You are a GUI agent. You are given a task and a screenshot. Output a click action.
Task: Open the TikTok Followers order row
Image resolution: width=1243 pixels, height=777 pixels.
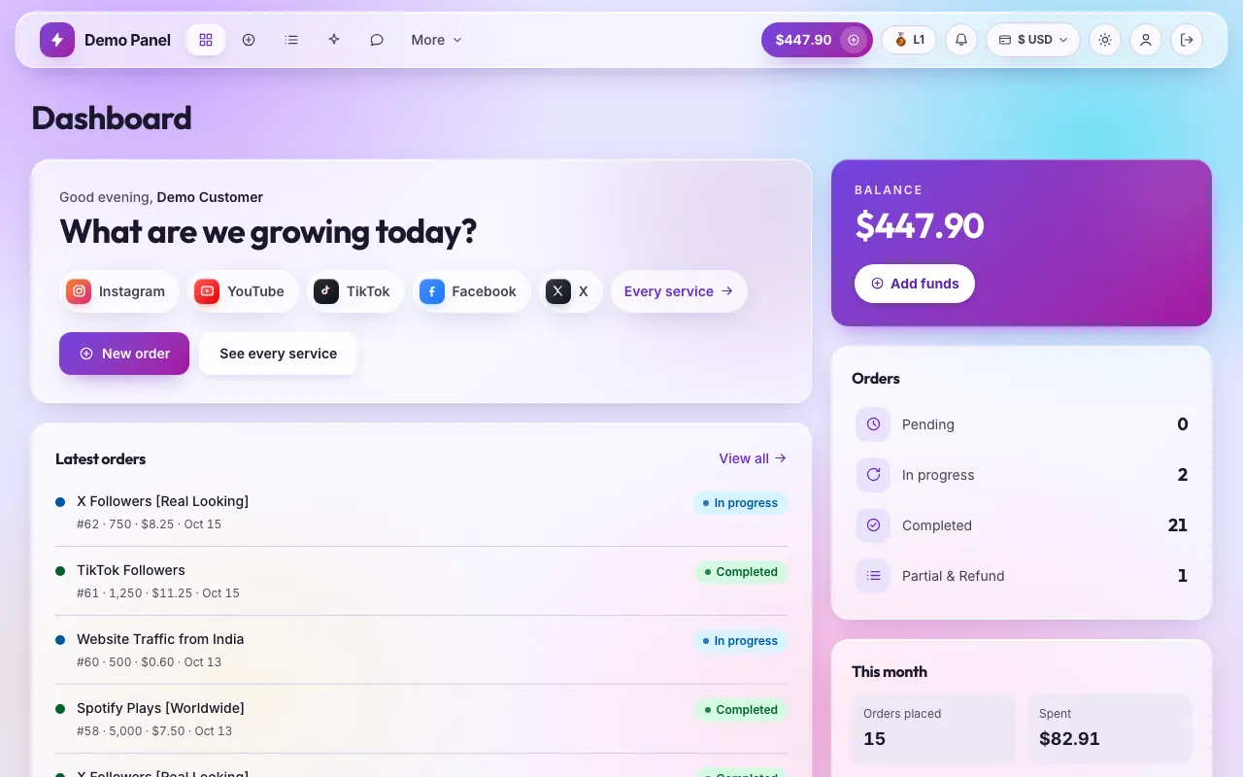[x=421, y=581]
